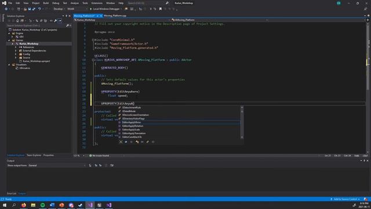Image resolution: width=371 pixels, height=209 pixels.
Task: Open the Debug menu
Action: (x=56, y=3)
